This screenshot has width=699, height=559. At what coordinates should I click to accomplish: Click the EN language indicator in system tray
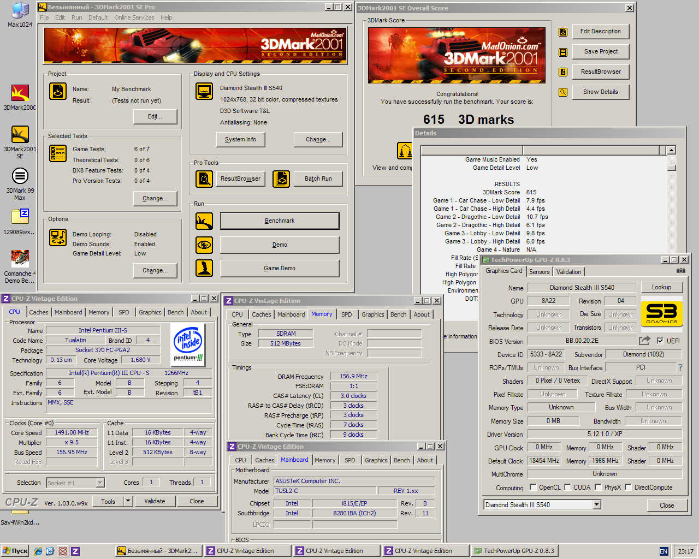coord(664,551)
